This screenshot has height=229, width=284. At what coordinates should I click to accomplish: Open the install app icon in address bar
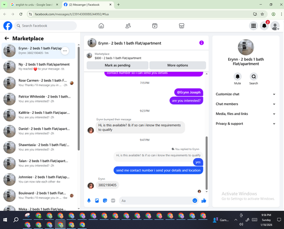click(x=255, y=14)
